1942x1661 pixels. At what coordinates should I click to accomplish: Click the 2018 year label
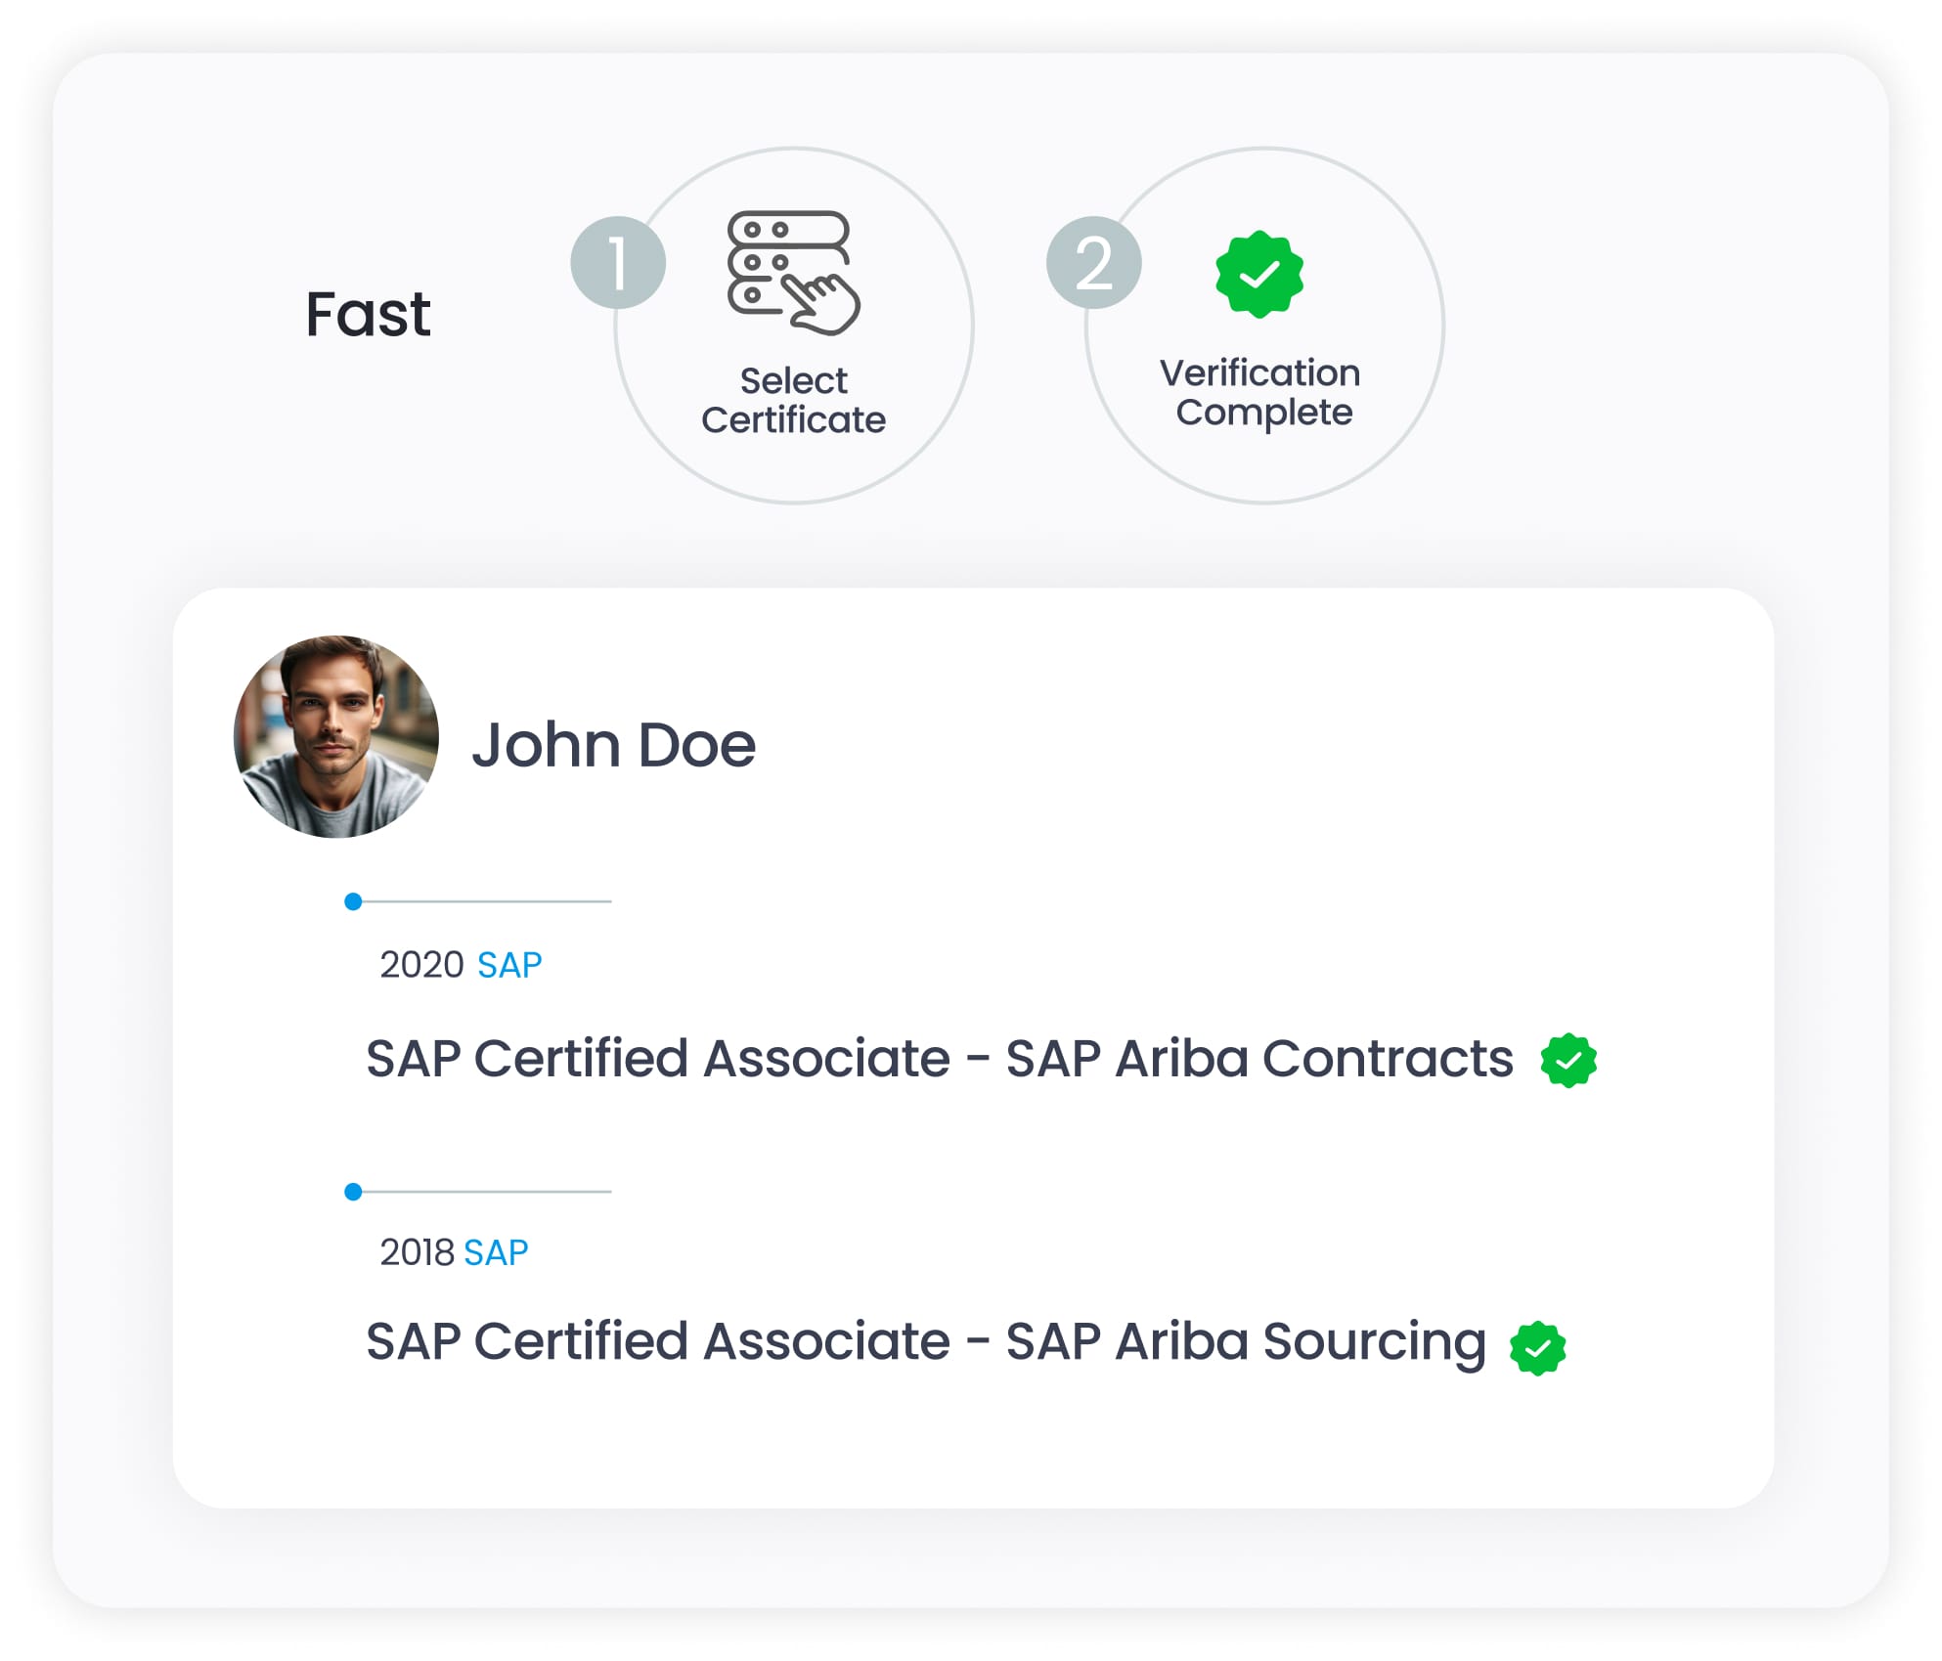[x=417, y=1253]
